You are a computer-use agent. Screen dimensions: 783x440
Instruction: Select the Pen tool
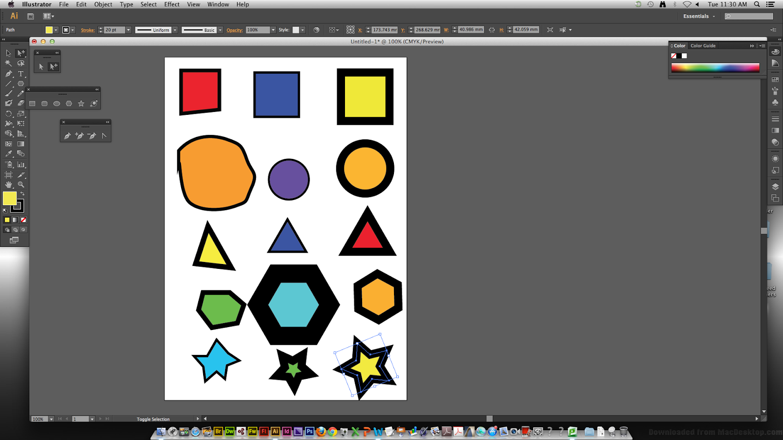click(x=8, y=74)
